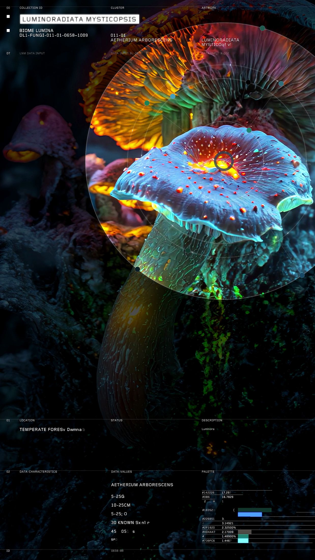Open the CLUSTER column header
The width and height of the screenshot is (315, 560).
point(118,8)
